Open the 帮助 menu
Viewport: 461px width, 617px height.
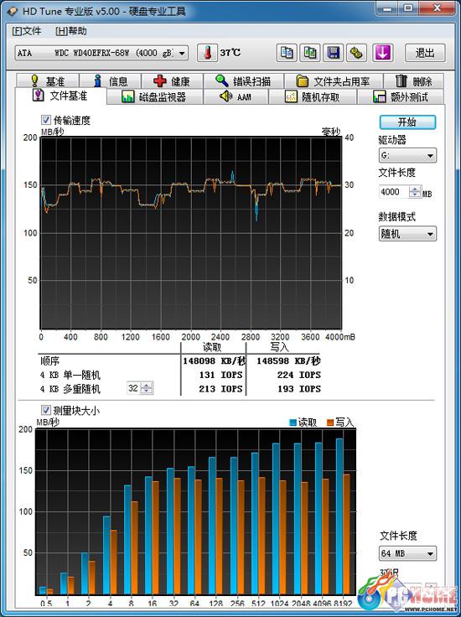tap(71, 31)
